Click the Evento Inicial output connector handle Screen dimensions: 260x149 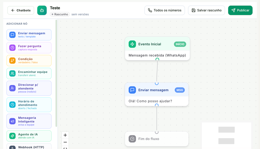[157, 59]
